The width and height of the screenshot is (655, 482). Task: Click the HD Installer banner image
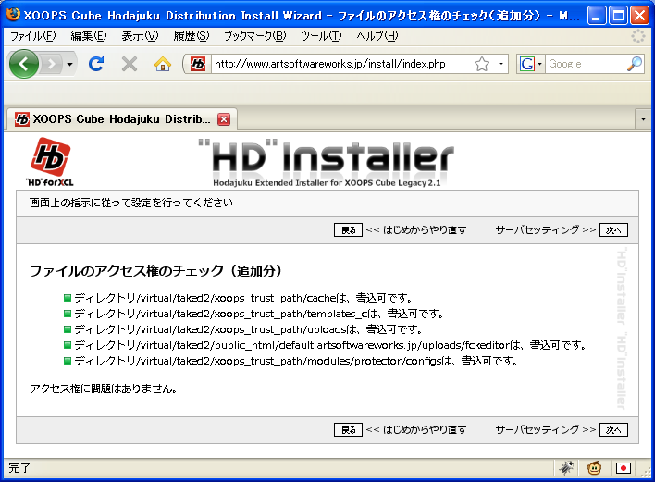326,163
